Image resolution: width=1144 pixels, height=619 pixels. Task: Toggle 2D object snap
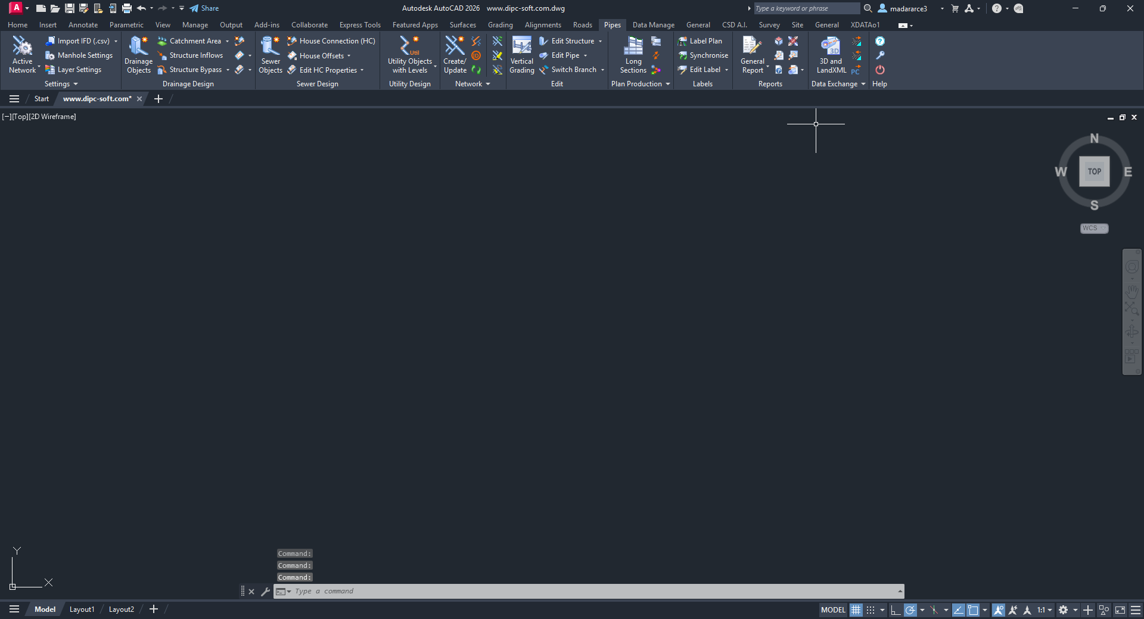pos(973,610)
